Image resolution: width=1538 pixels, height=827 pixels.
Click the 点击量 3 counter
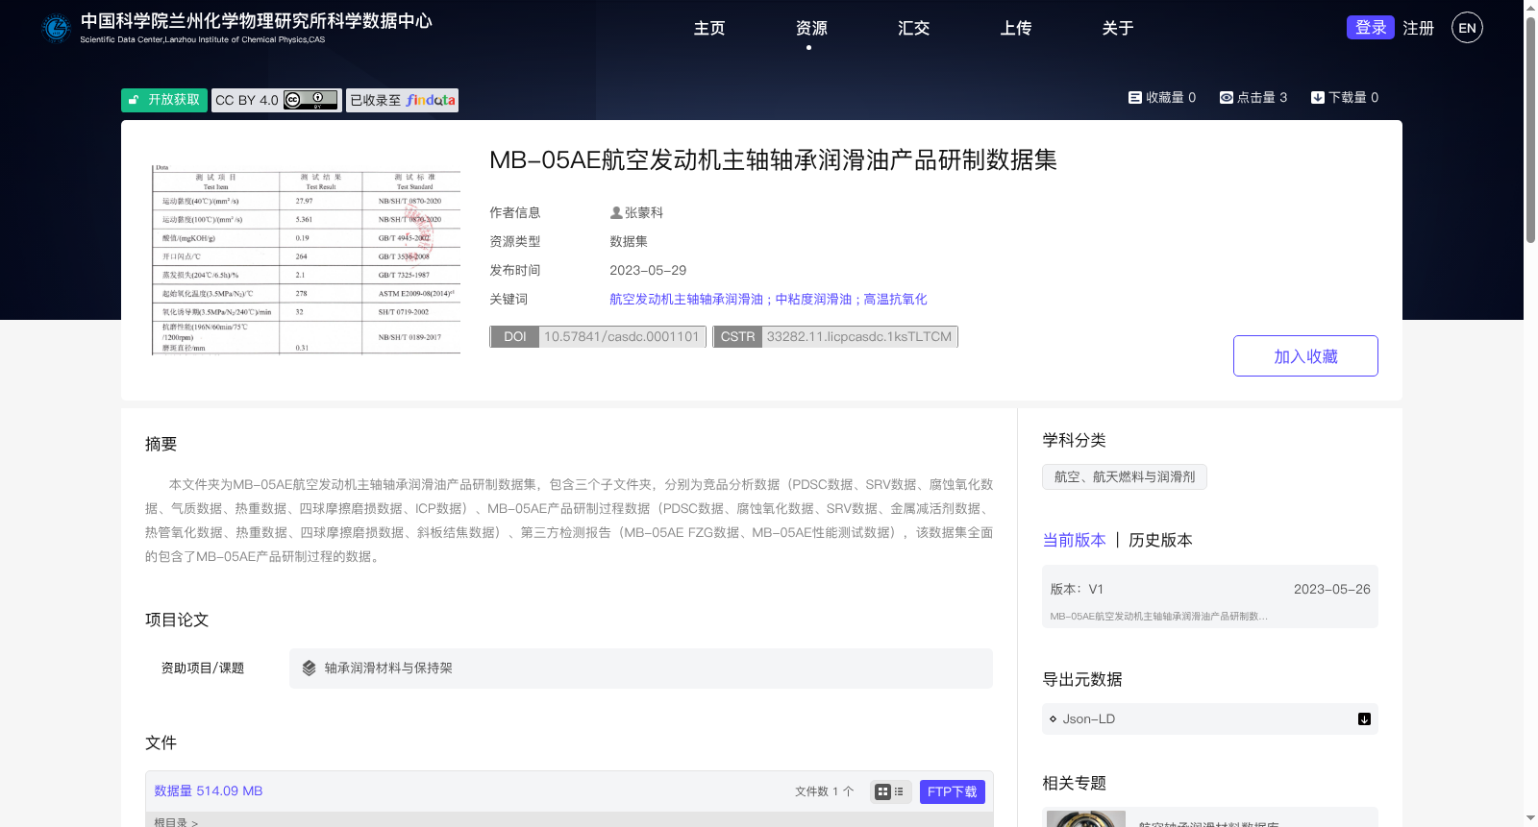pos(1253,97)
